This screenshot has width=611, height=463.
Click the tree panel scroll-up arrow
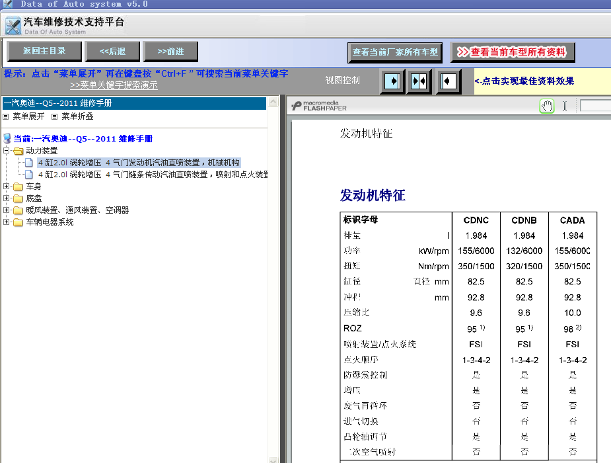[x=273, y=102]
